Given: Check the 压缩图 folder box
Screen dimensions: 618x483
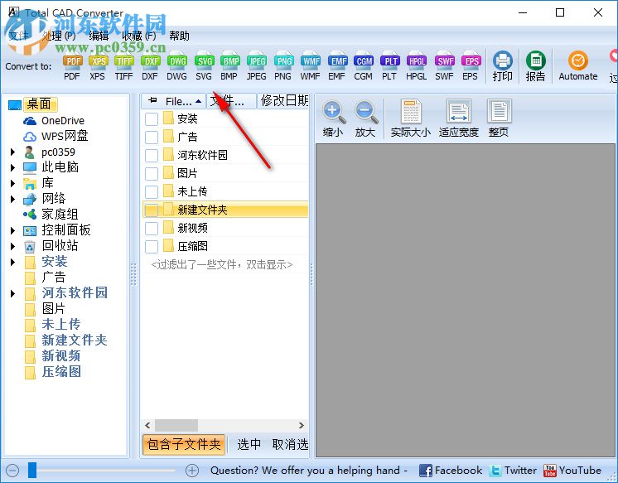Looking at the screenshot, I should coord(152,246).
